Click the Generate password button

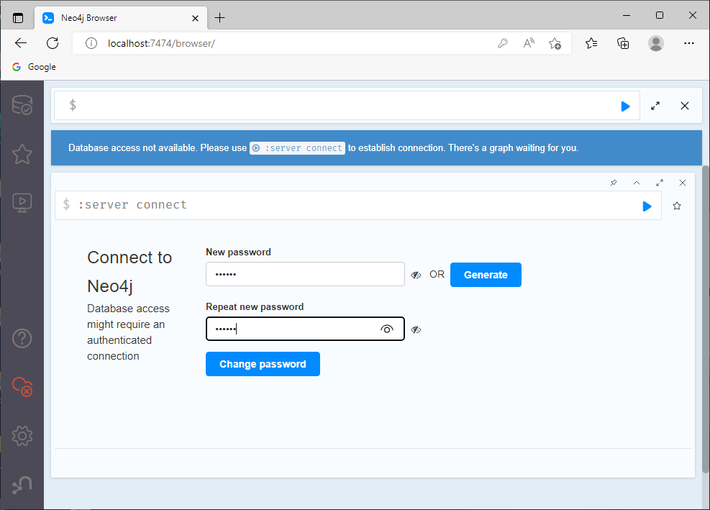486,275
